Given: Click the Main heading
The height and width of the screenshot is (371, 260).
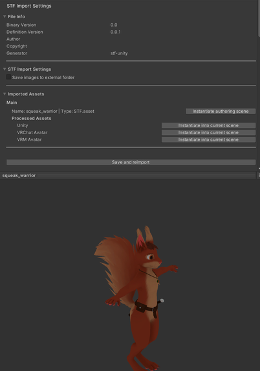Looking at the screenshot, I should click(x=12, y=102).
